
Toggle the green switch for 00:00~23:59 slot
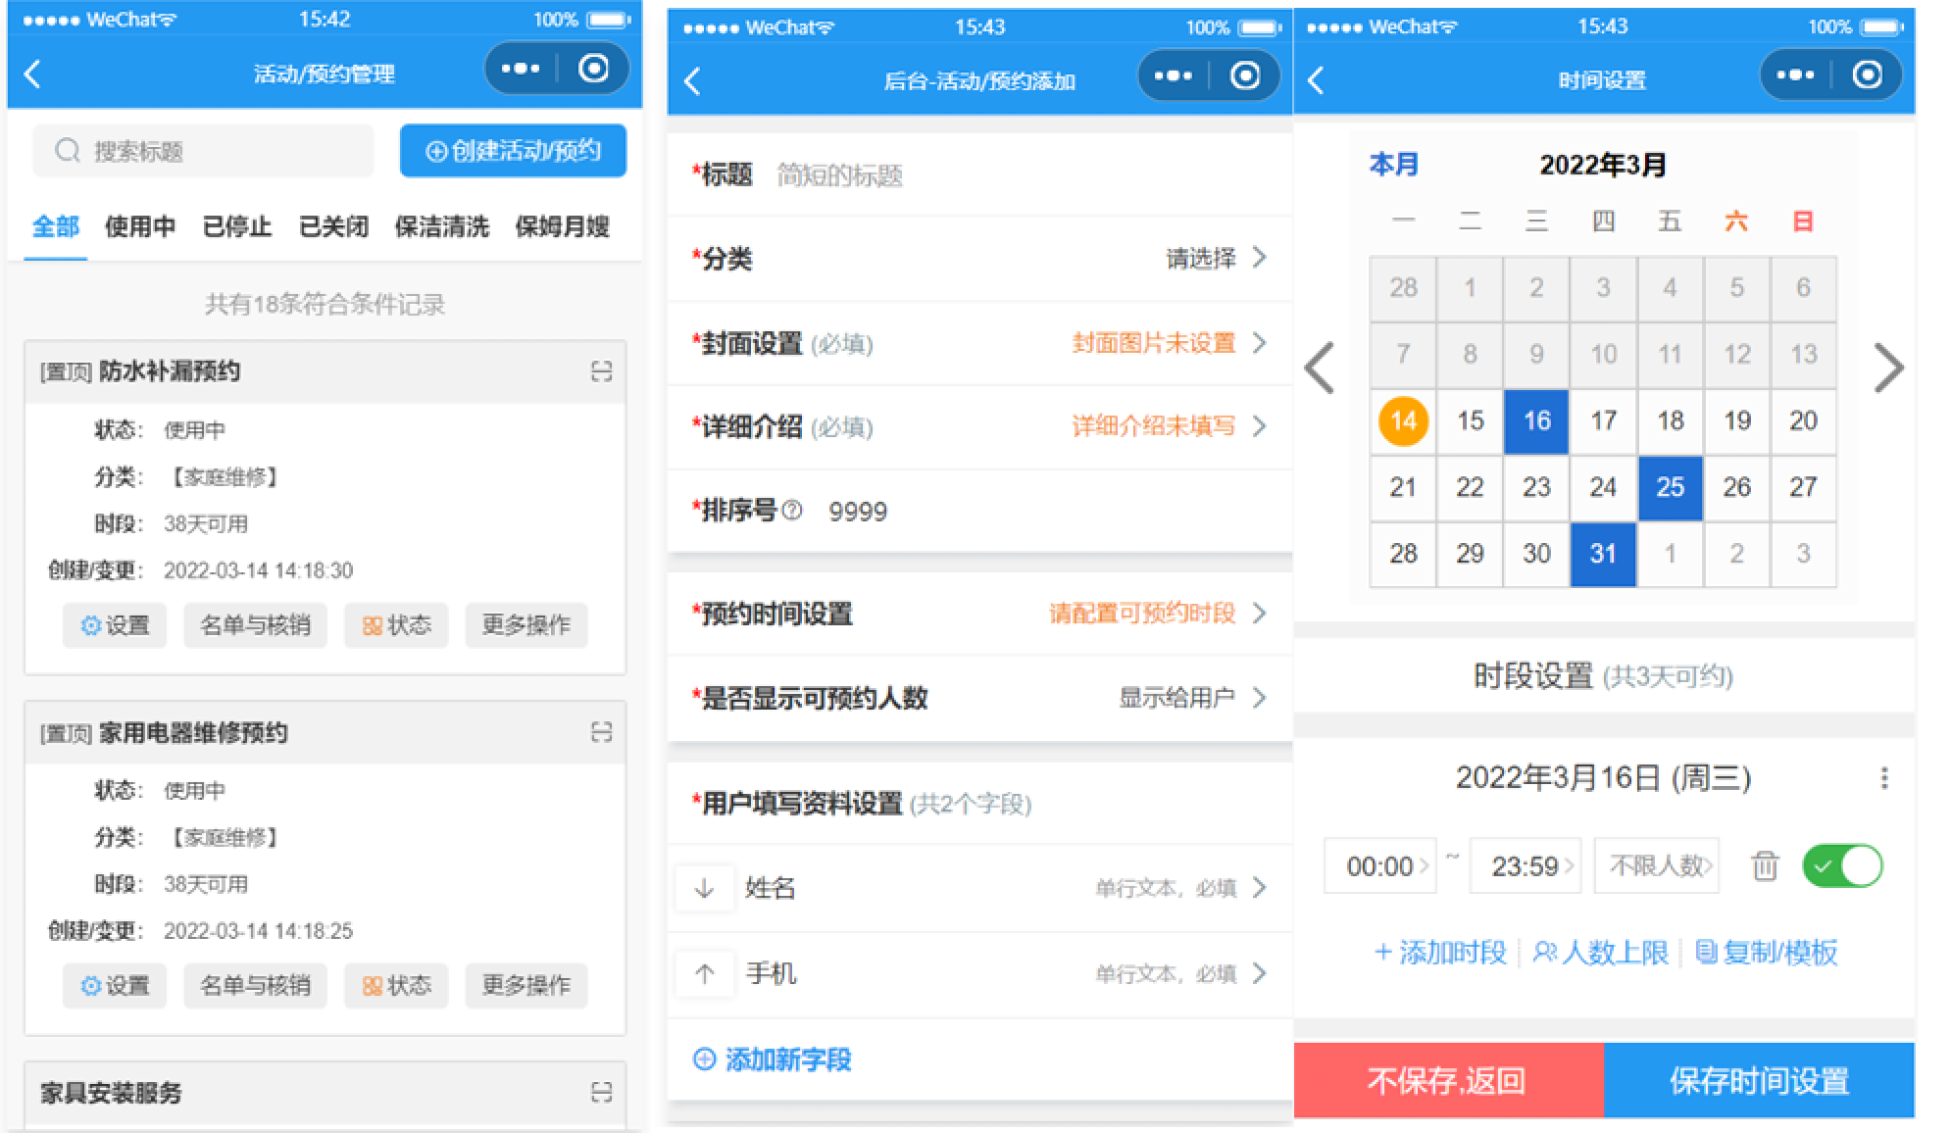[x=1842, y=866]
